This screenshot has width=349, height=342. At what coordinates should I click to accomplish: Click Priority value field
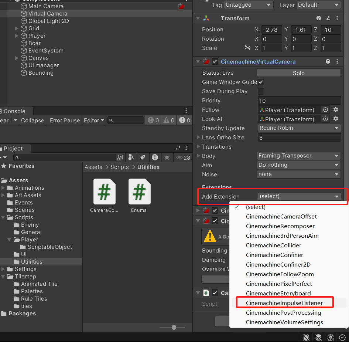pos(299,101)
